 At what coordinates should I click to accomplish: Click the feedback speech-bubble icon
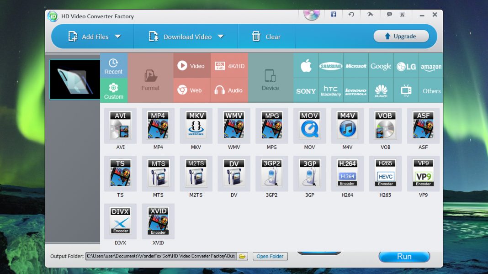tap(389, 14)
